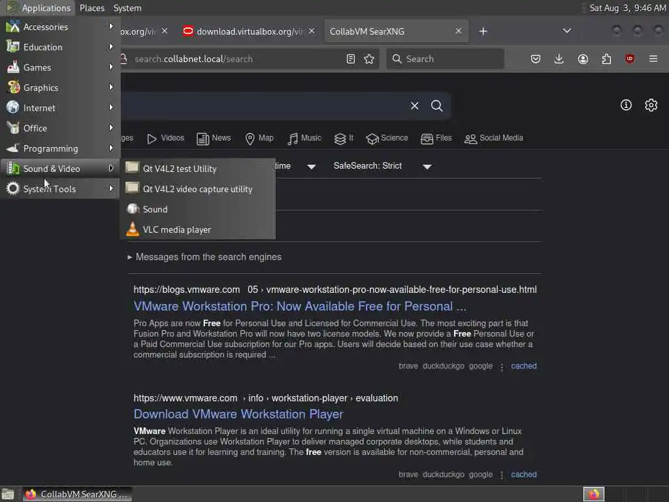Screen dimensions: 669x502
Task: Expand Messages from the search engines
Action: [x=204, y=257]
